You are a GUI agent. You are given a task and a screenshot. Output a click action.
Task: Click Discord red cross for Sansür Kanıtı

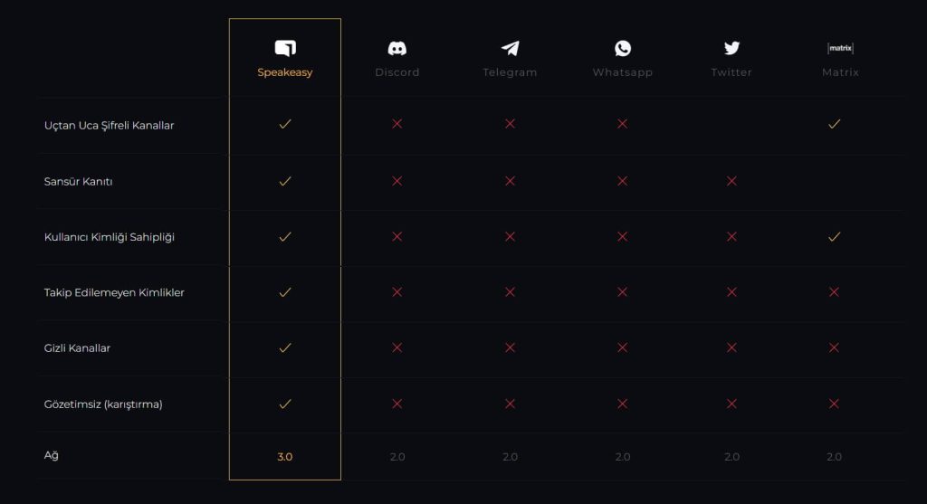click(397, 181)
